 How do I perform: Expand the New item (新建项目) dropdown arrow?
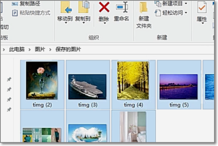186,4
